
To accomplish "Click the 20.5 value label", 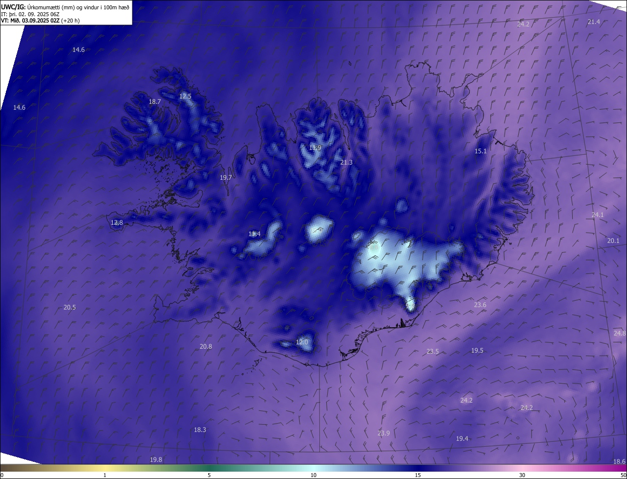I will (x=70, y=308).
